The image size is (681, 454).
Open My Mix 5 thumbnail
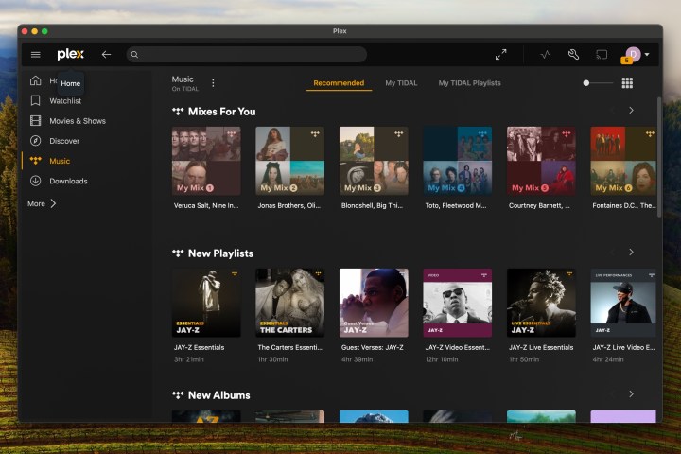pos(541,161)
